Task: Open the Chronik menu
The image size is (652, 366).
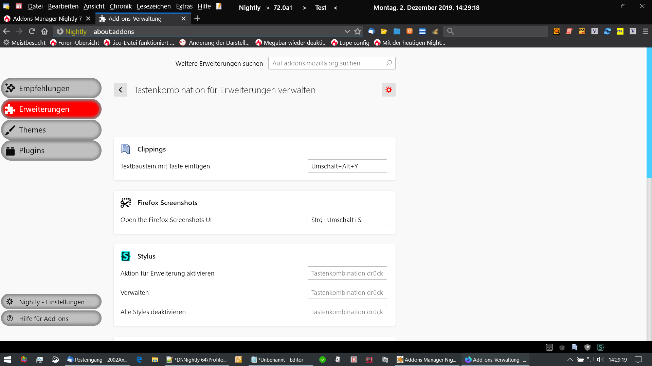Action: [x=120, y=6]
